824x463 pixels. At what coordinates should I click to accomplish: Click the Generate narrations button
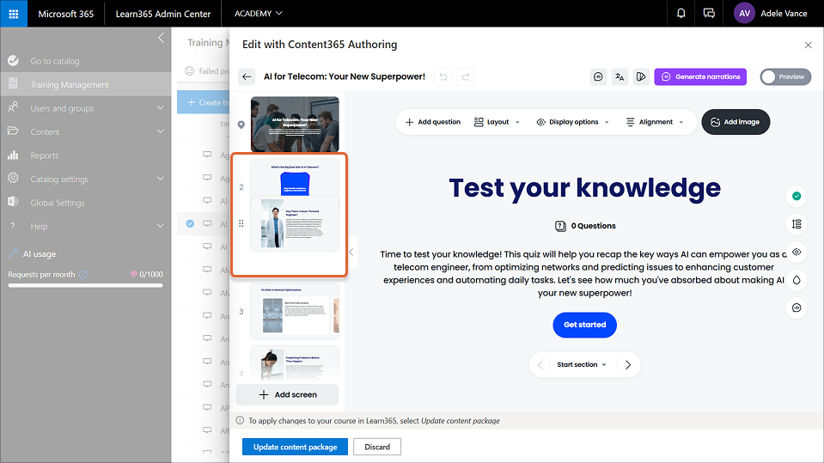[700, 76]
